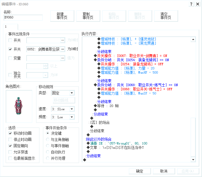Click 复制事件页 button
The width and height of the screenshot is (202, 177).
[x=88, y=16]
